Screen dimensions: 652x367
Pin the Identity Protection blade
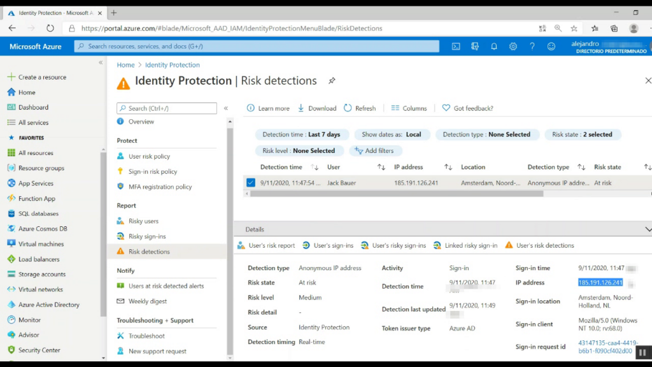(x=332, y=81)
